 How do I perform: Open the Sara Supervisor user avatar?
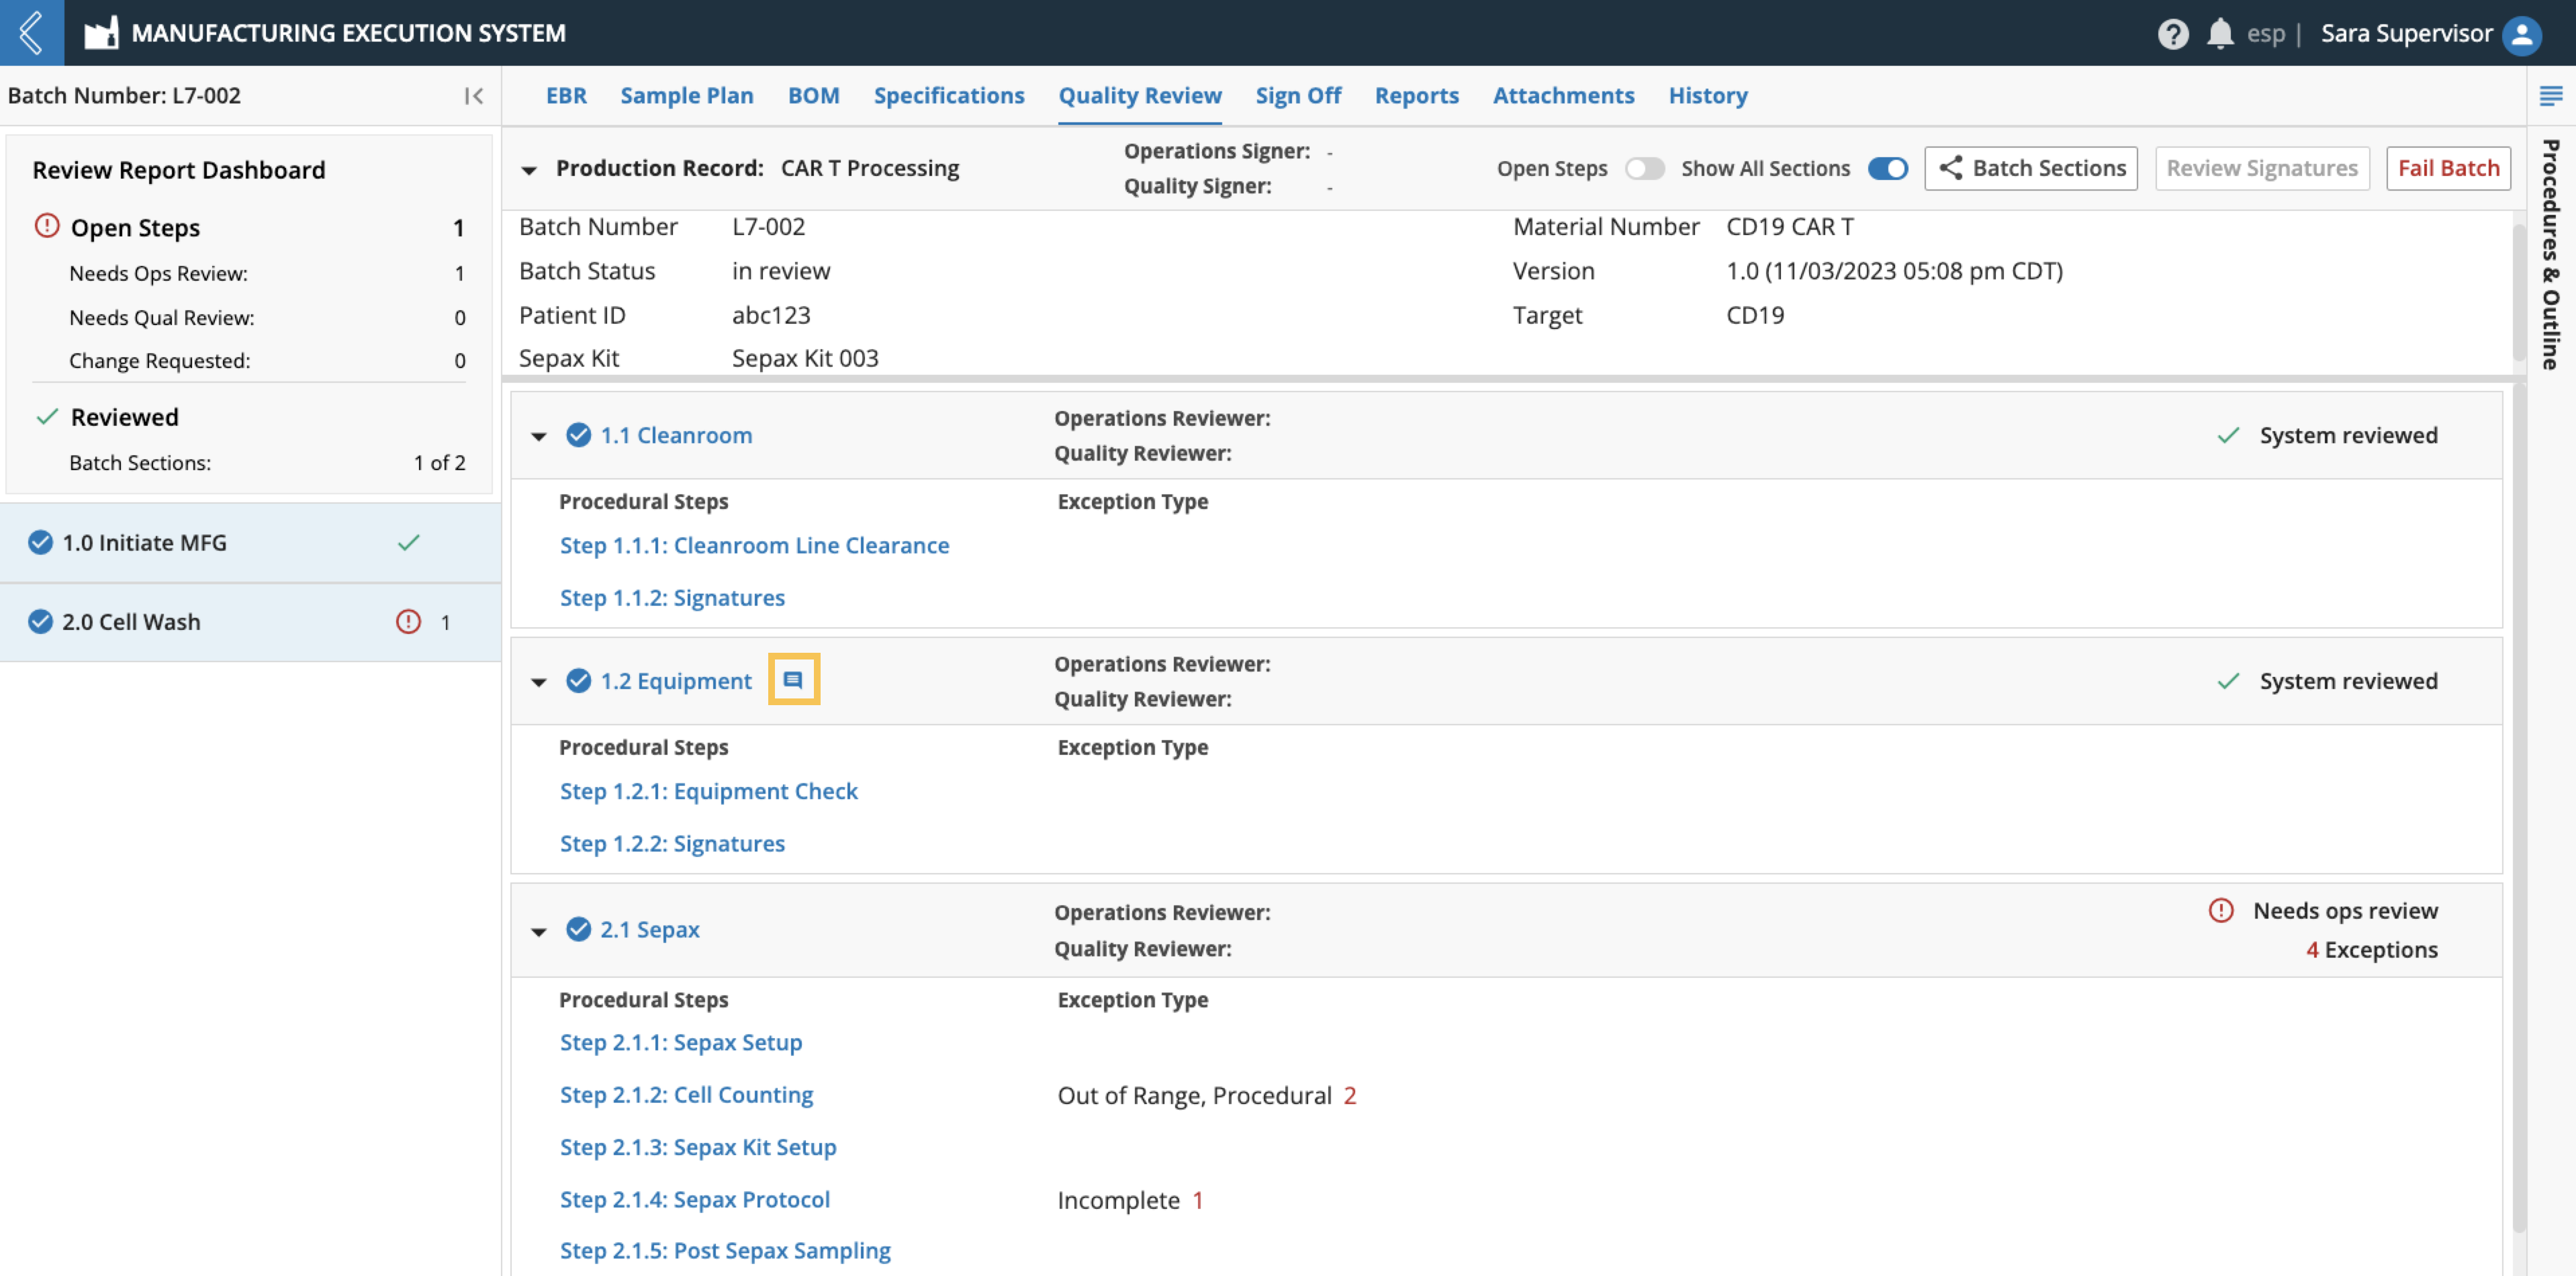coord(2522,35)
